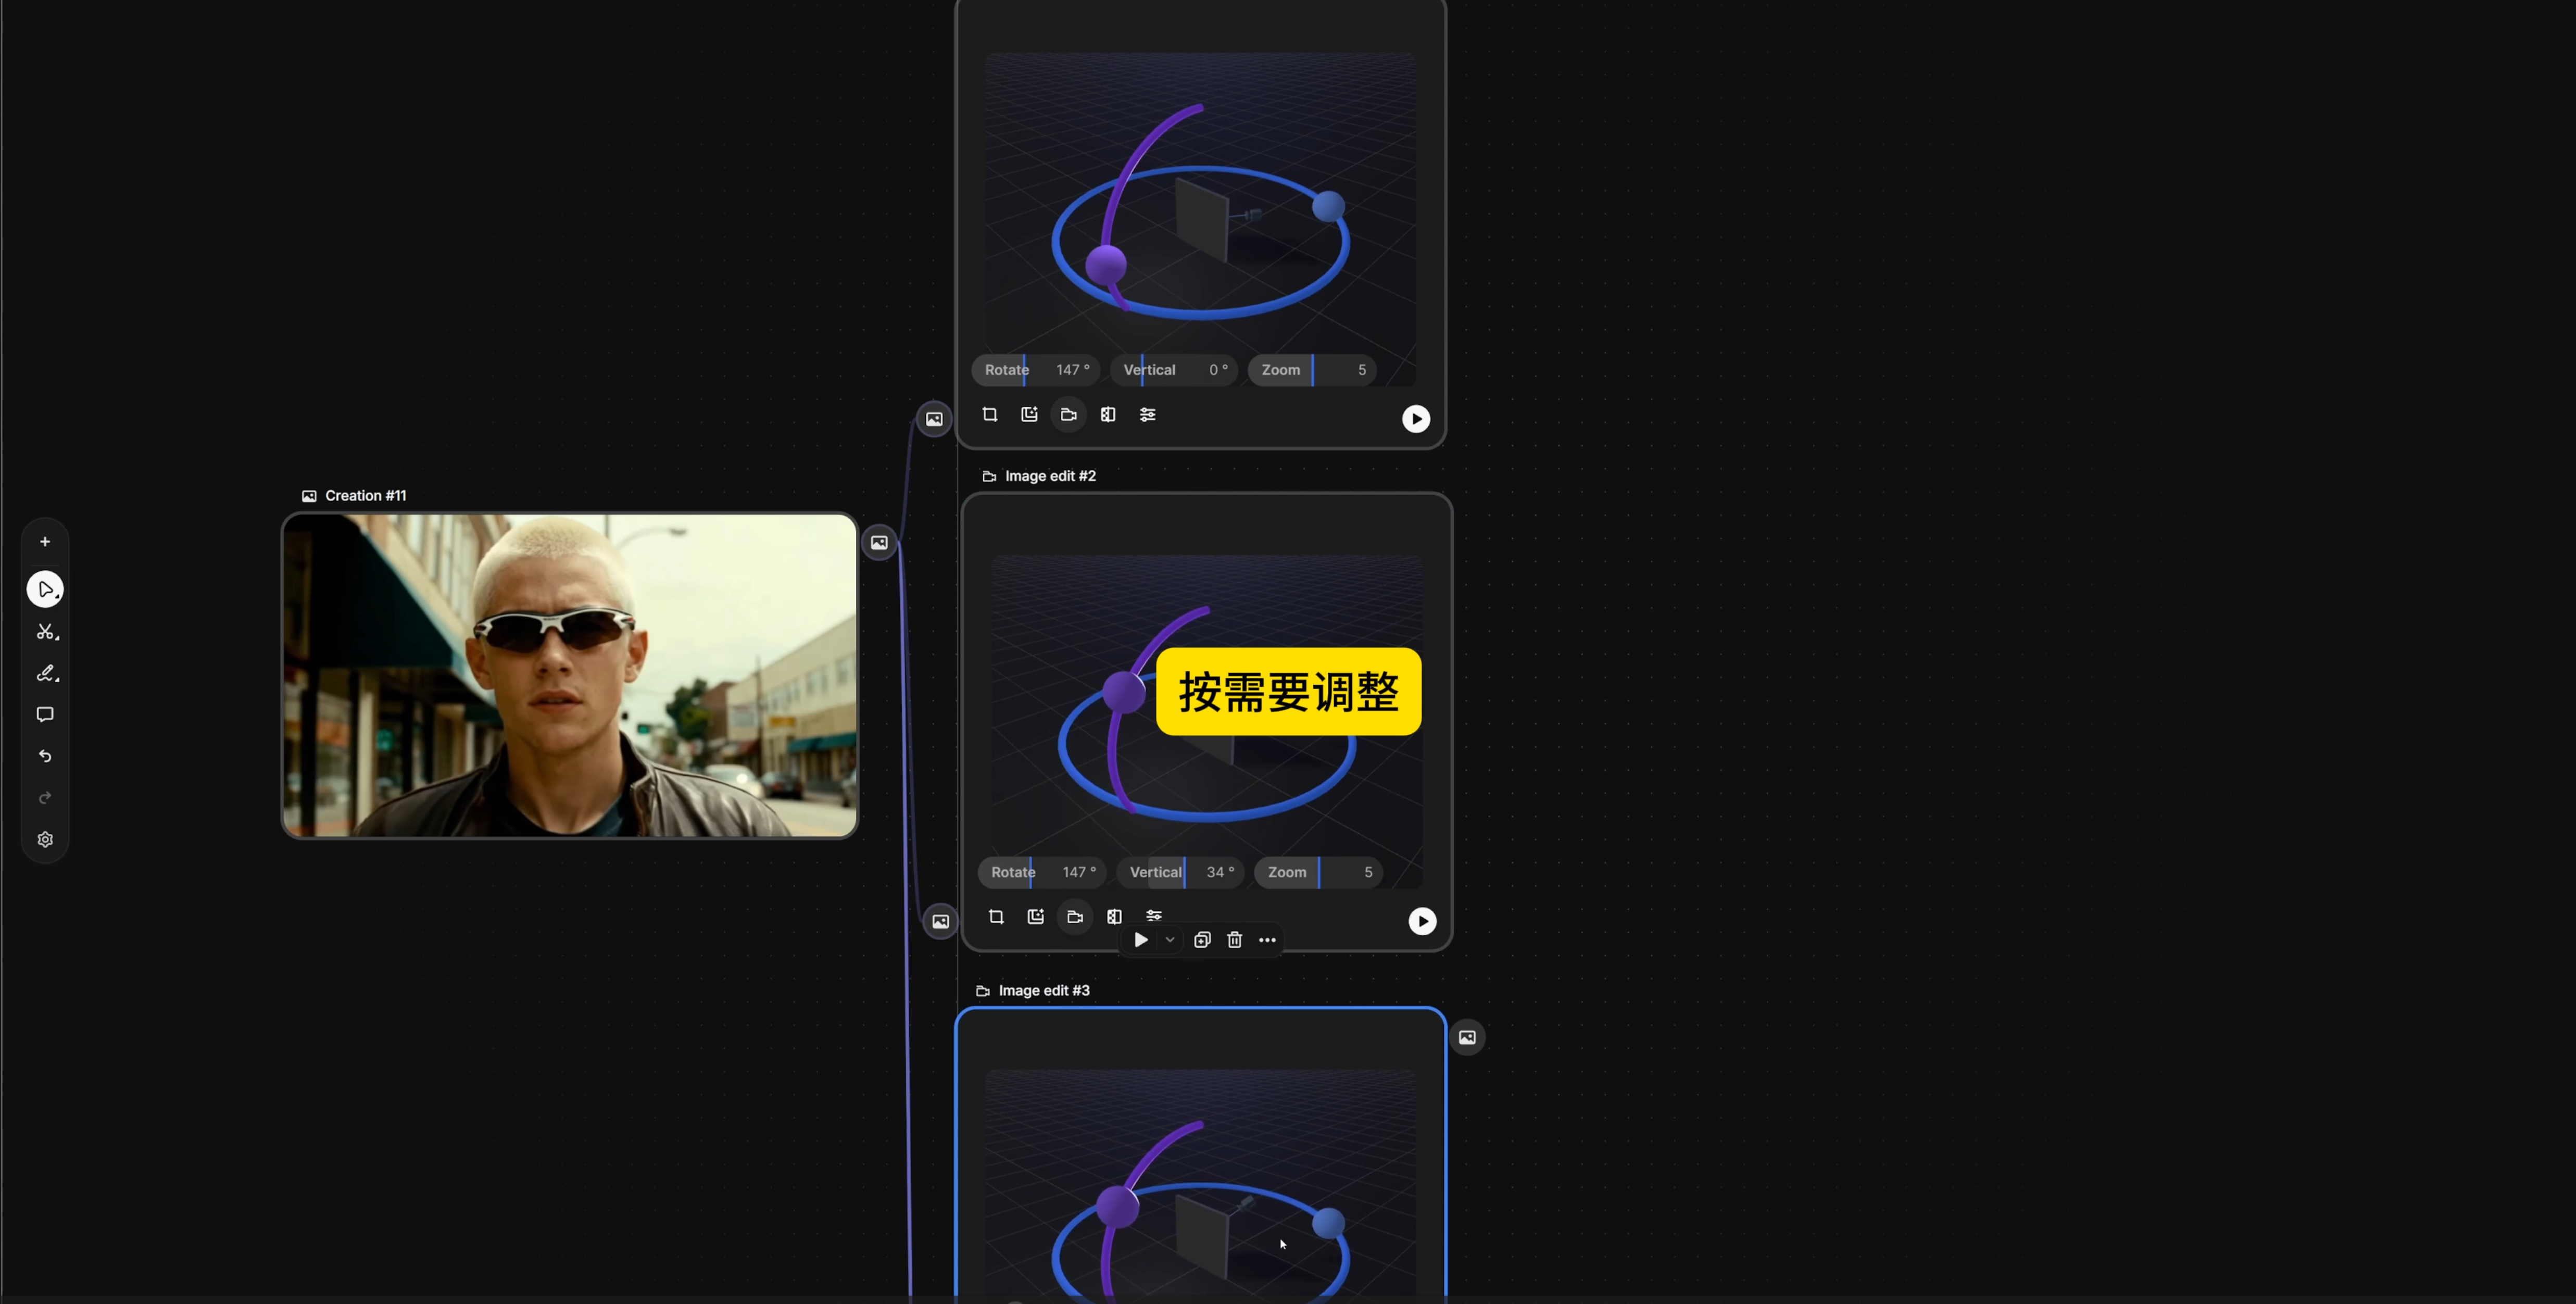Adjust the Vertical 0° slider

tap(1174, 370)
